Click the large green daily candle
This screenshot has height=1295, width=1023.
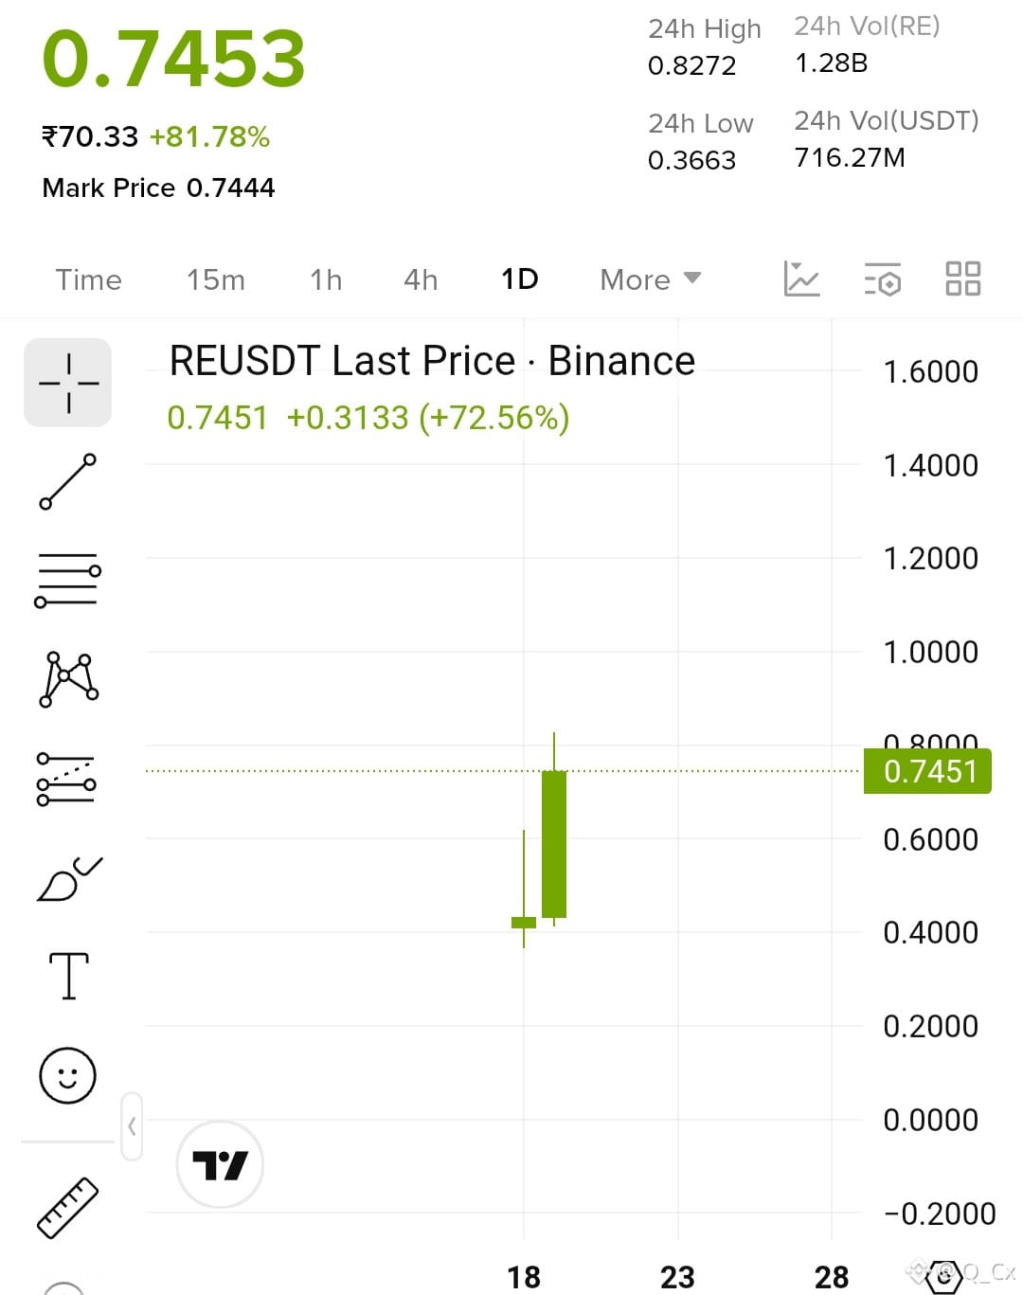(554, 844)
